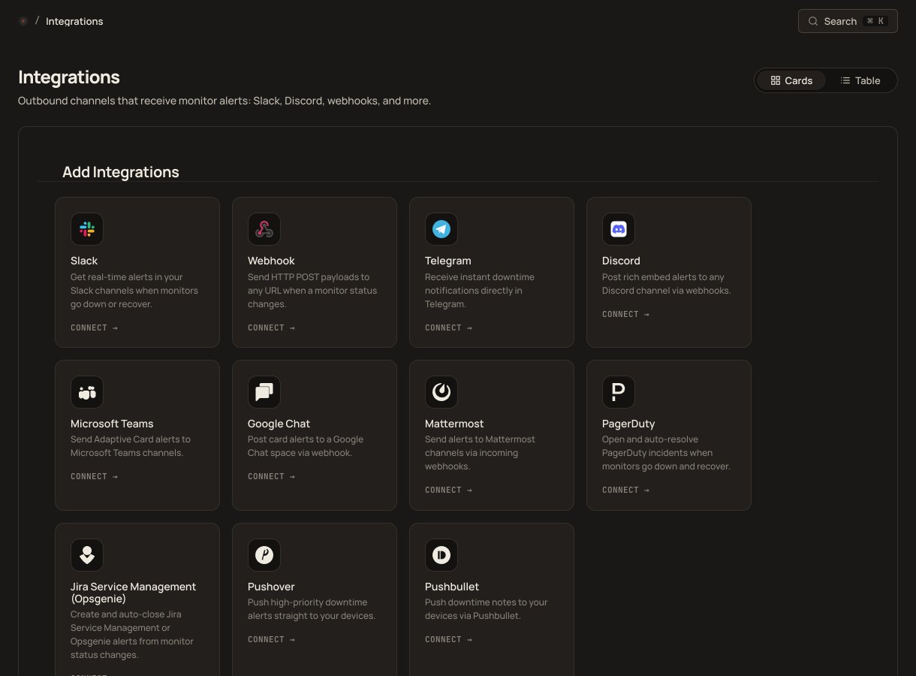916x676 pixels.
Task: Click the 'Outbound channels' subtitle text
Action: tap(224, 101)
